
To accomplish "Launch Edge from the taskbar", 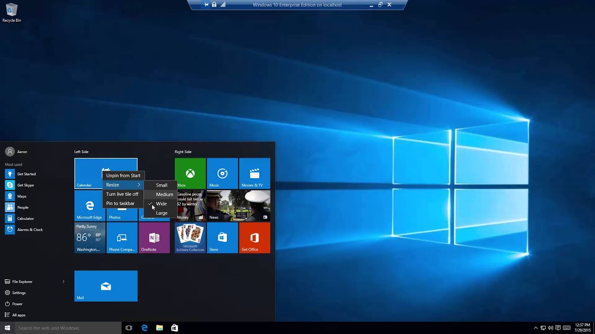I will tap(145, 328).
